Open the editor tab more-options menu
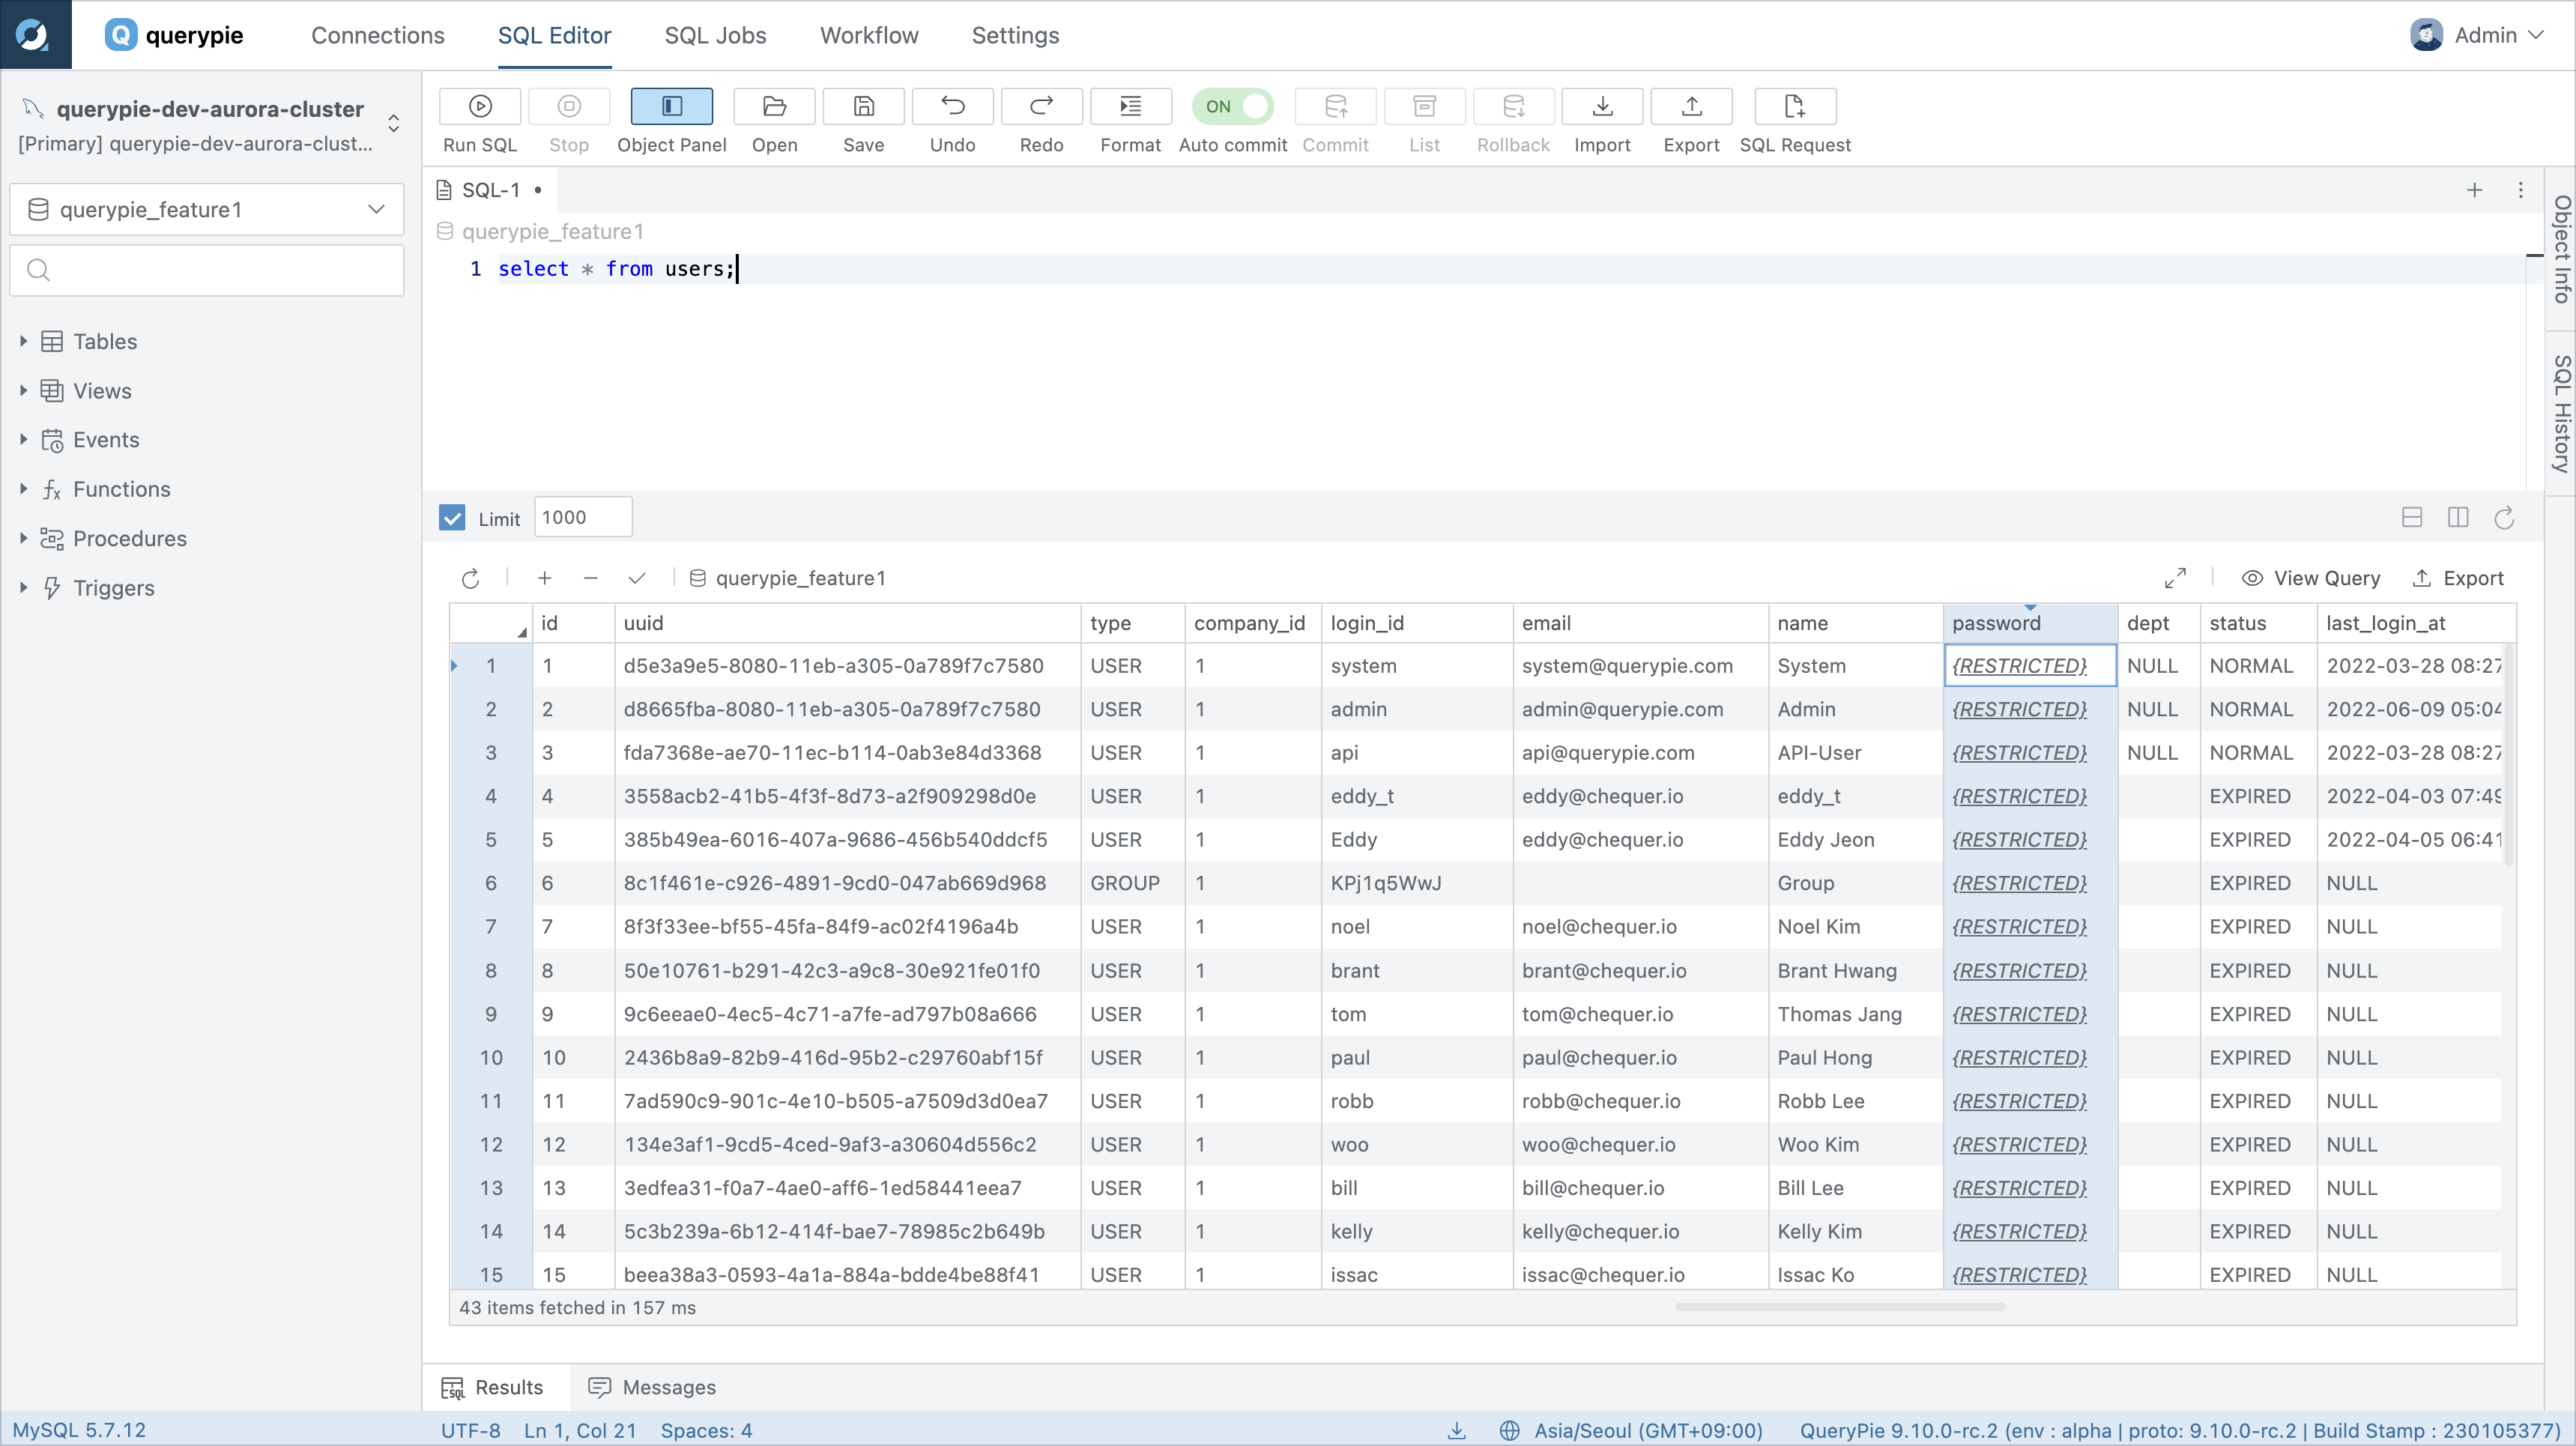2576x1446 pixels. pos(2520,190)
